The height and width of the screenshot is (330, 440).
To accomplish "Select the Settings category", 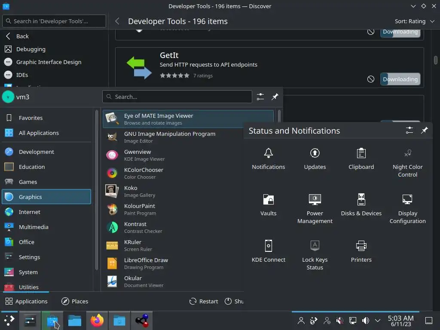I will coord(46,257).
